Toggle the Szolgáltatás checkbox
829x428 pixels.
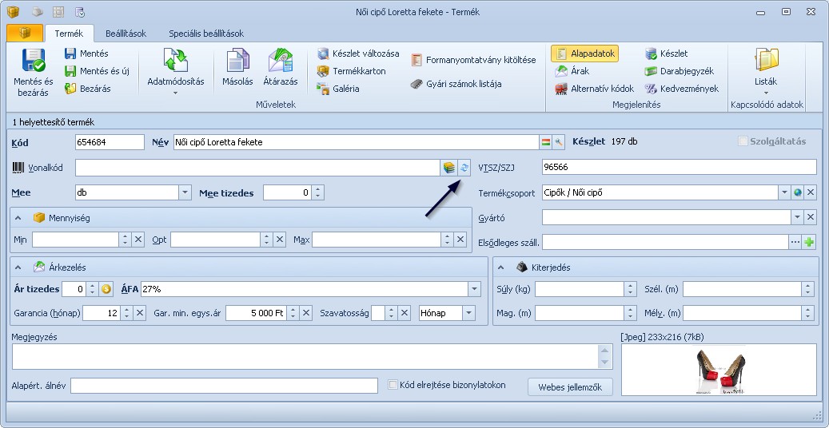(743, 141)
